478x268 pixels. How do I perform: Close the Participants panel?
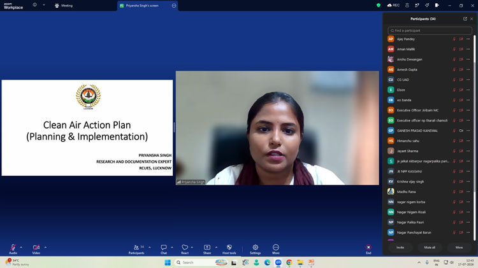(x=472, y=19)
